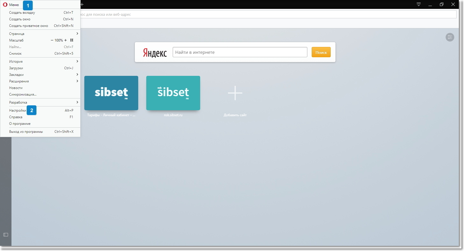Click the zoom in plus icon
The height and width of the screenshot is (251, 464).
[65, 40]
